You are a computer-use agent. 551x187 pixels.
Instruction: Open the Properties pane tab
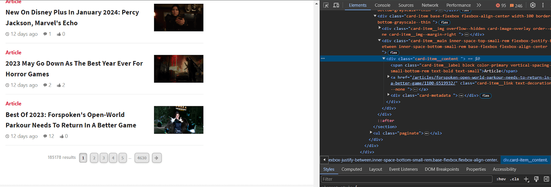(476, 169)
